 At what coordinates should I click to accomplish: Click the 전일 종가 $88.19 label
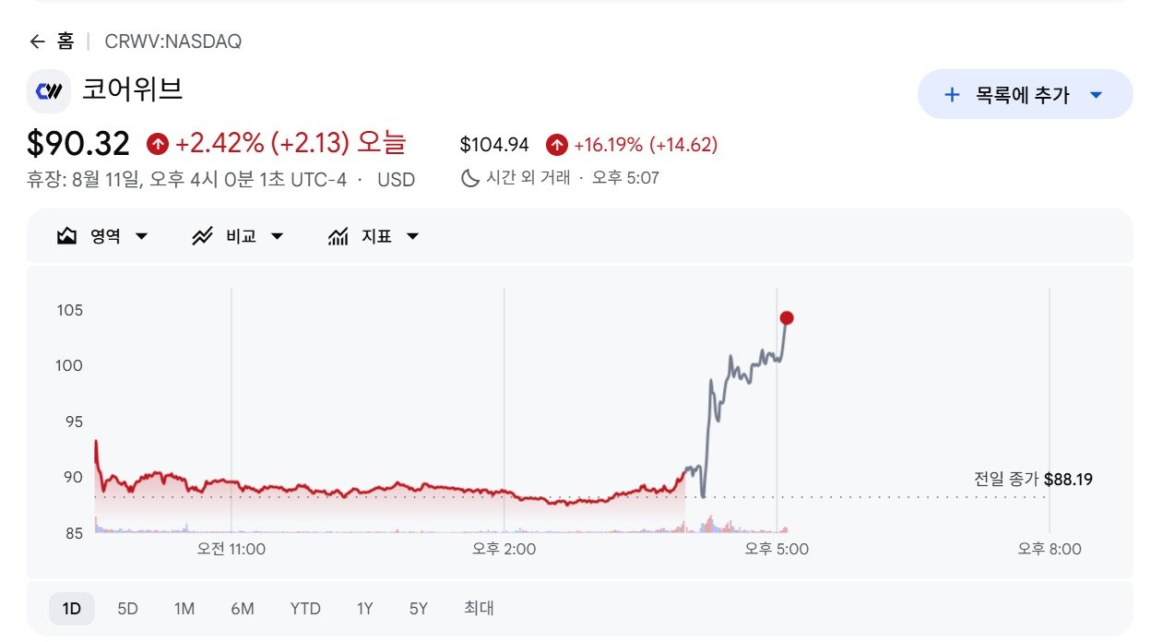[1033, 480]
